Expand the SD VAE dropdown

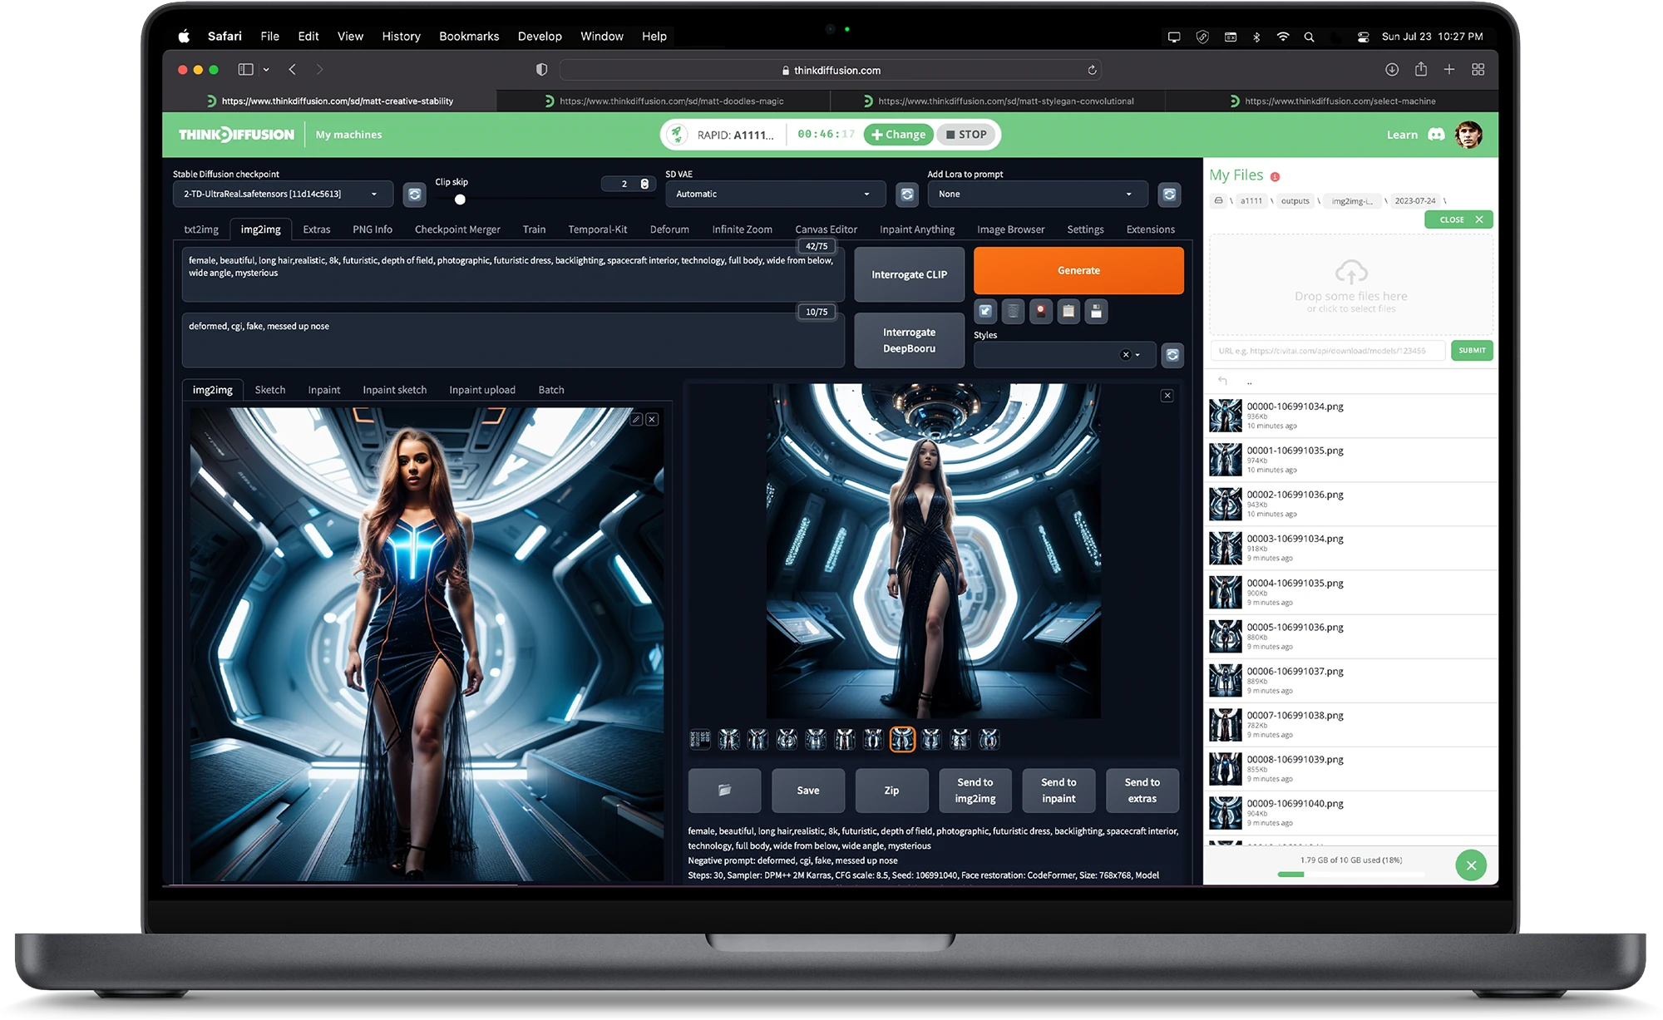point(773,194)
